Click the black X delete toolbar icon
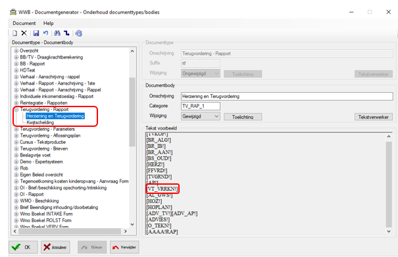The width and height of the screenshot is (398, 257). click(x=24, y=34)
